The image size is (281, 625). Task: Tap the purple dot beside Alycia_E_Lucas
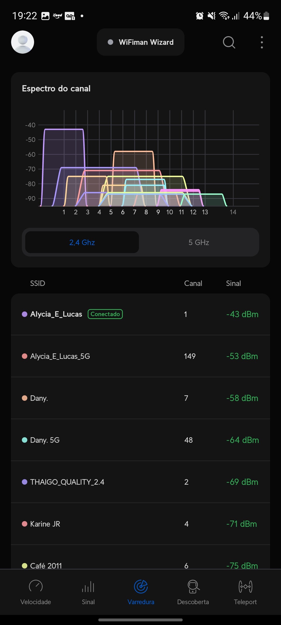(25, 314)
